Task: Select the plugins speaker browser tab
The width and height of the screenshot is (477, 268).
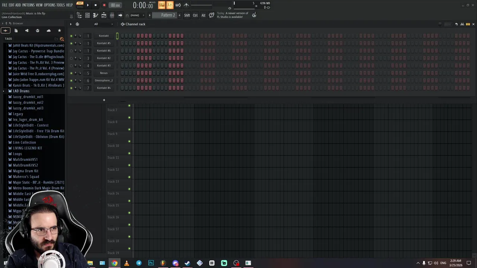Action: coord(27,31)
